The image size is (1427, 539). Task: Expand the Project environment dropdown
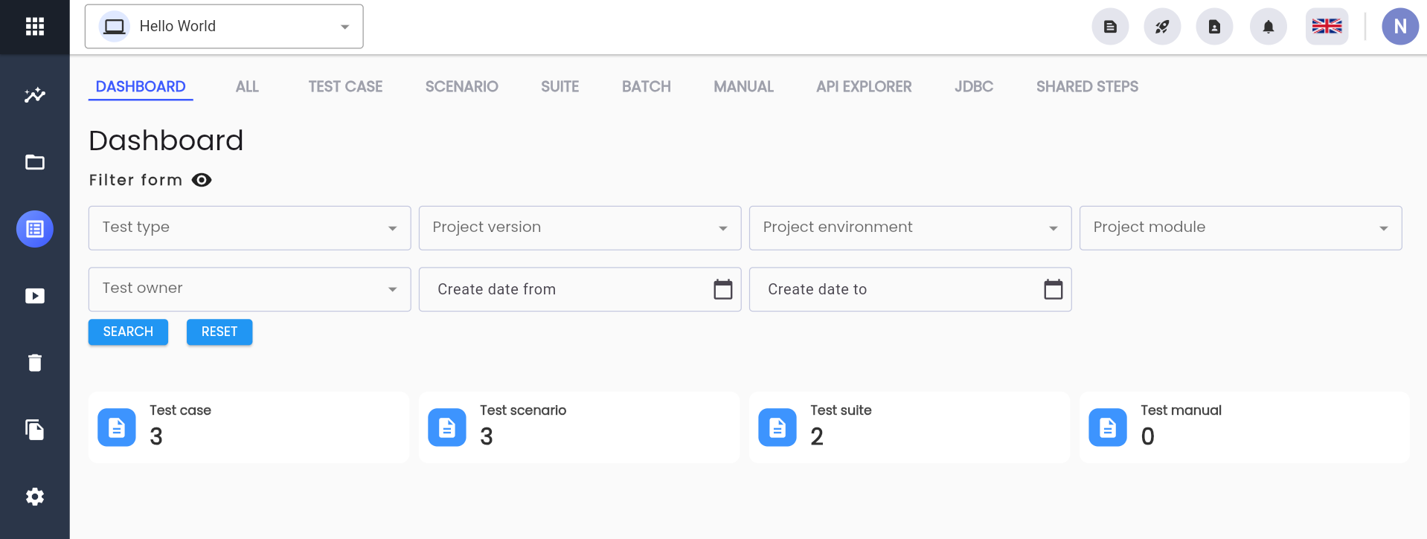(910, 228)
